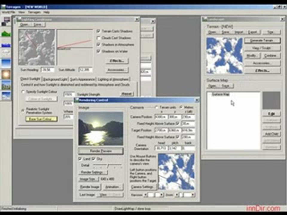Open Atmosphere via blue gradient toolbar icon

(x=6, y=63)
